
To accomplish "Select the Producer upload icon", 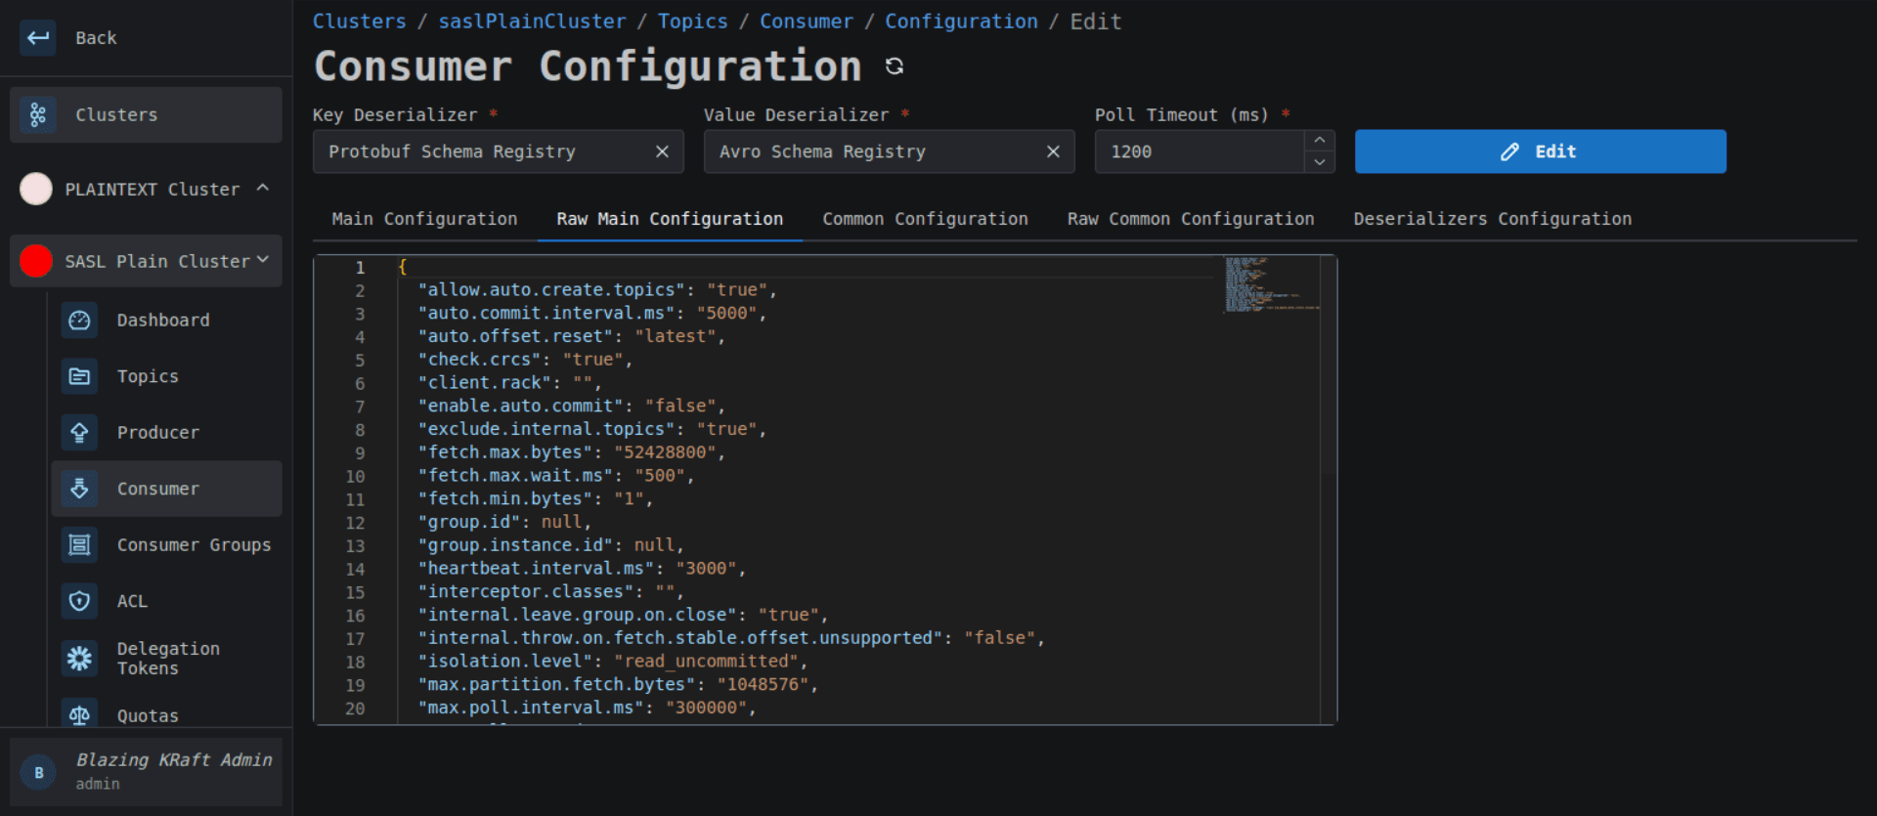I will [x=79, y=432].
